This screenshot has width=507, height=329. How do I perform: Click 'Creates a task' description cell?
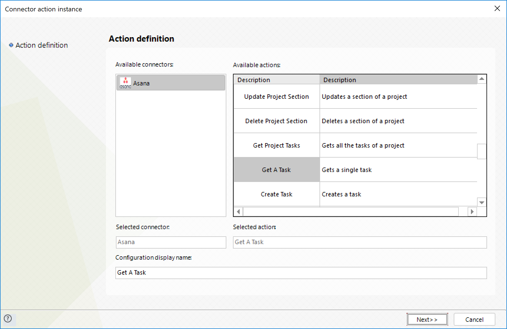coord(398,194)
